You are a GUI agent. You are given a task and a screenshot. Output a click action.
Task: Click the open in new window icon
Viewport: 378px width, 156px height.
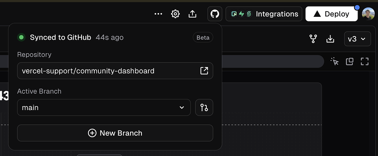(349, 62)
